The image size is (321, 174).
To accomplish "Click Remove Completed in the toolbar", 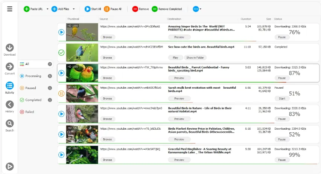I will pos(167,9).
